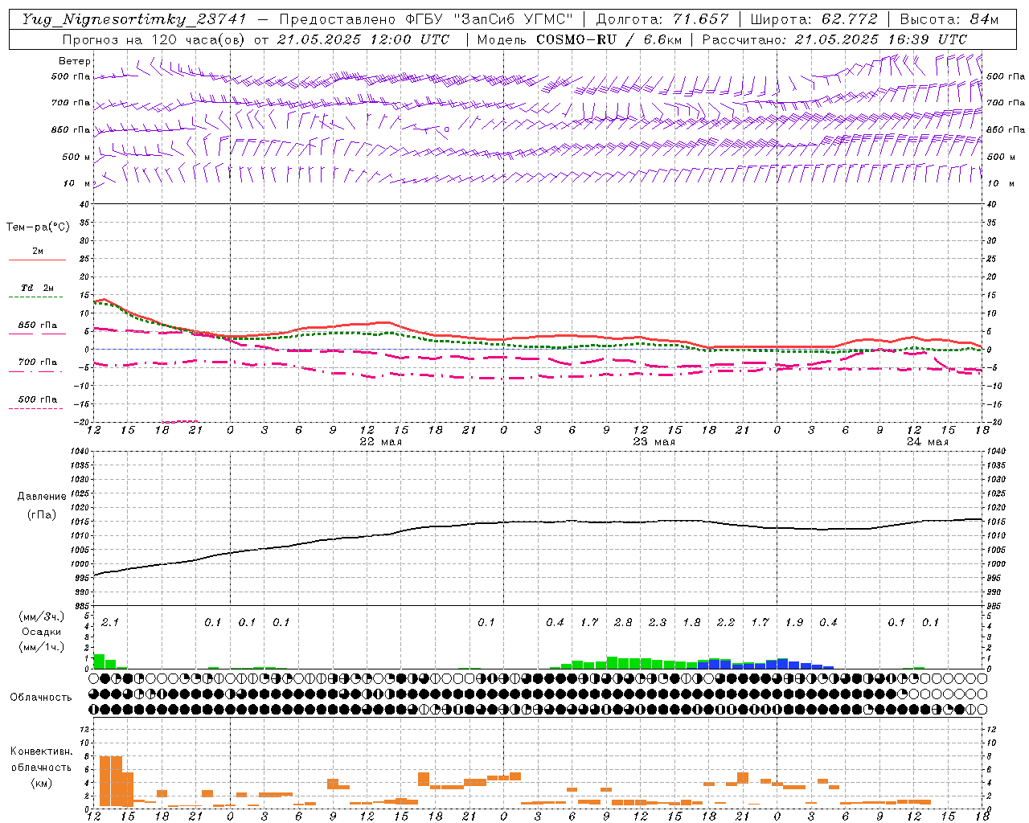Click the 2.2 precipitation value
This screenshot has height=823, width=1029.
click(x=726, y=623)
